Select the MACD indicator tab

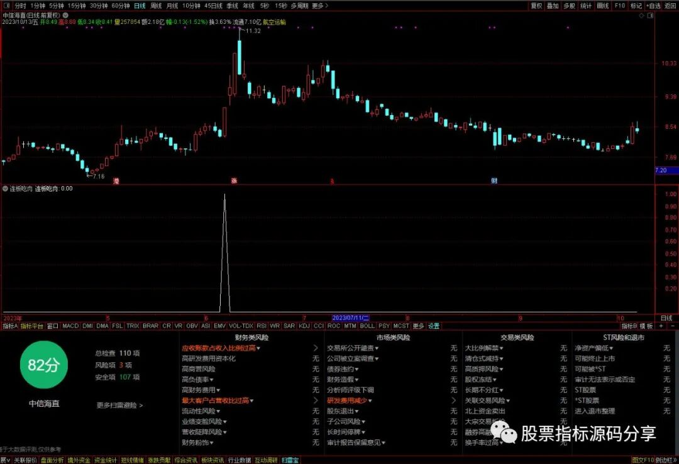[x=70, y=326]
